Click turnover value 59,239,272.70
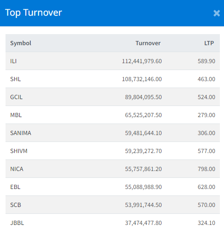Viewport: 224px width, 230px height. [144, 151]
